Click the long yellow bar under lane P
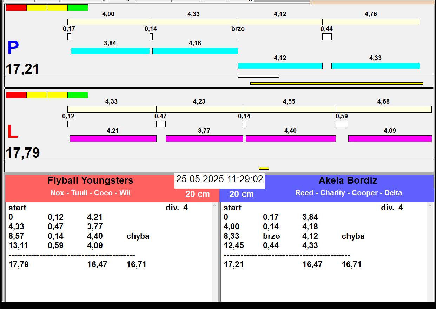Image resolution: width=436 pixels, height=309 pixels. [336, 83]
